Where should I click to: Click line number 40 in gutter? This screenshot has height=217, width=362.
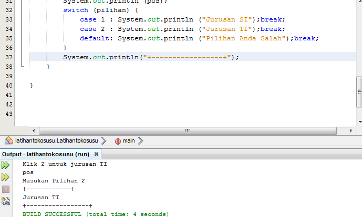pyautogui.click(x=9, y=85)
